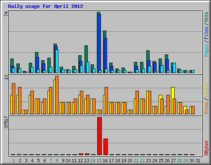Click the small red KBytes bar for day 12
The width and height of the screenshot is (211, 165).
(x=81, y=154)
